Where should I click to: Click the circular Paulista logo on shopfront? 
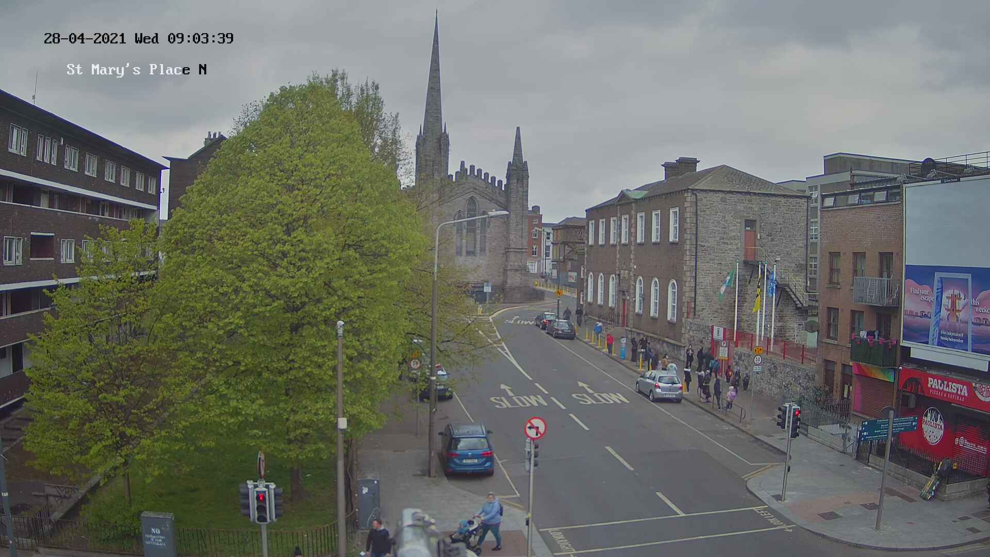[932, 426]
